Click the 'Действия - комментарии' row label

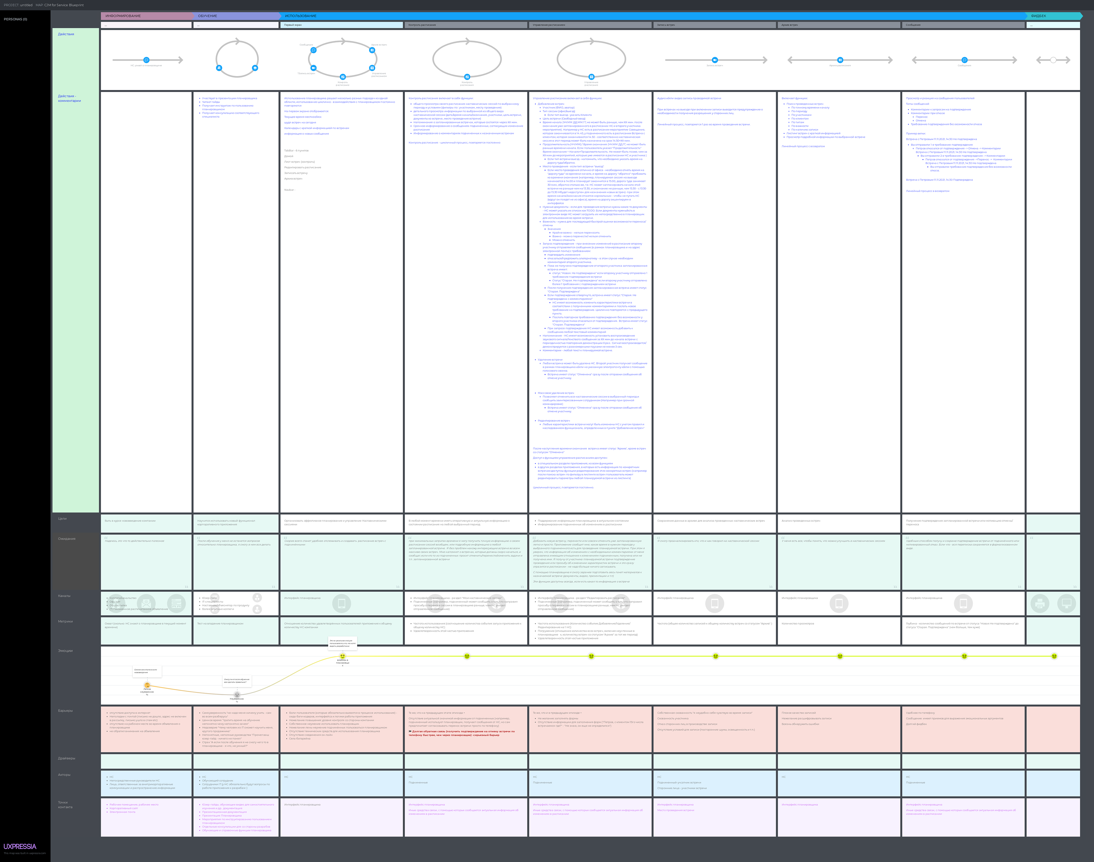click(69, 99)
